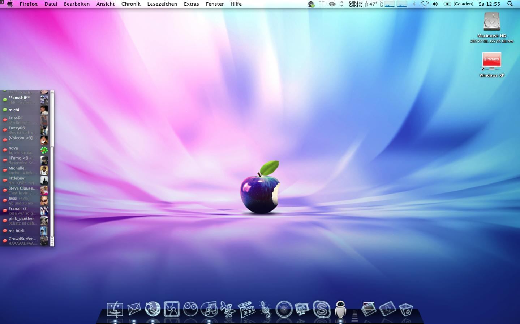Viewport: 520px width, 324px height.
Task: Click the temperature 47° monitor in menu bar
Action: click(371, 4)
